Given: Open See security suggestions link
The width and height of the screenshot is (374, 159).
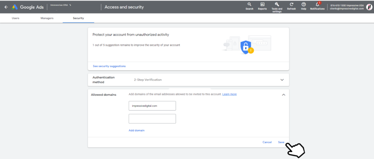Looking at the screenshot, I should [x=109, y=66].
